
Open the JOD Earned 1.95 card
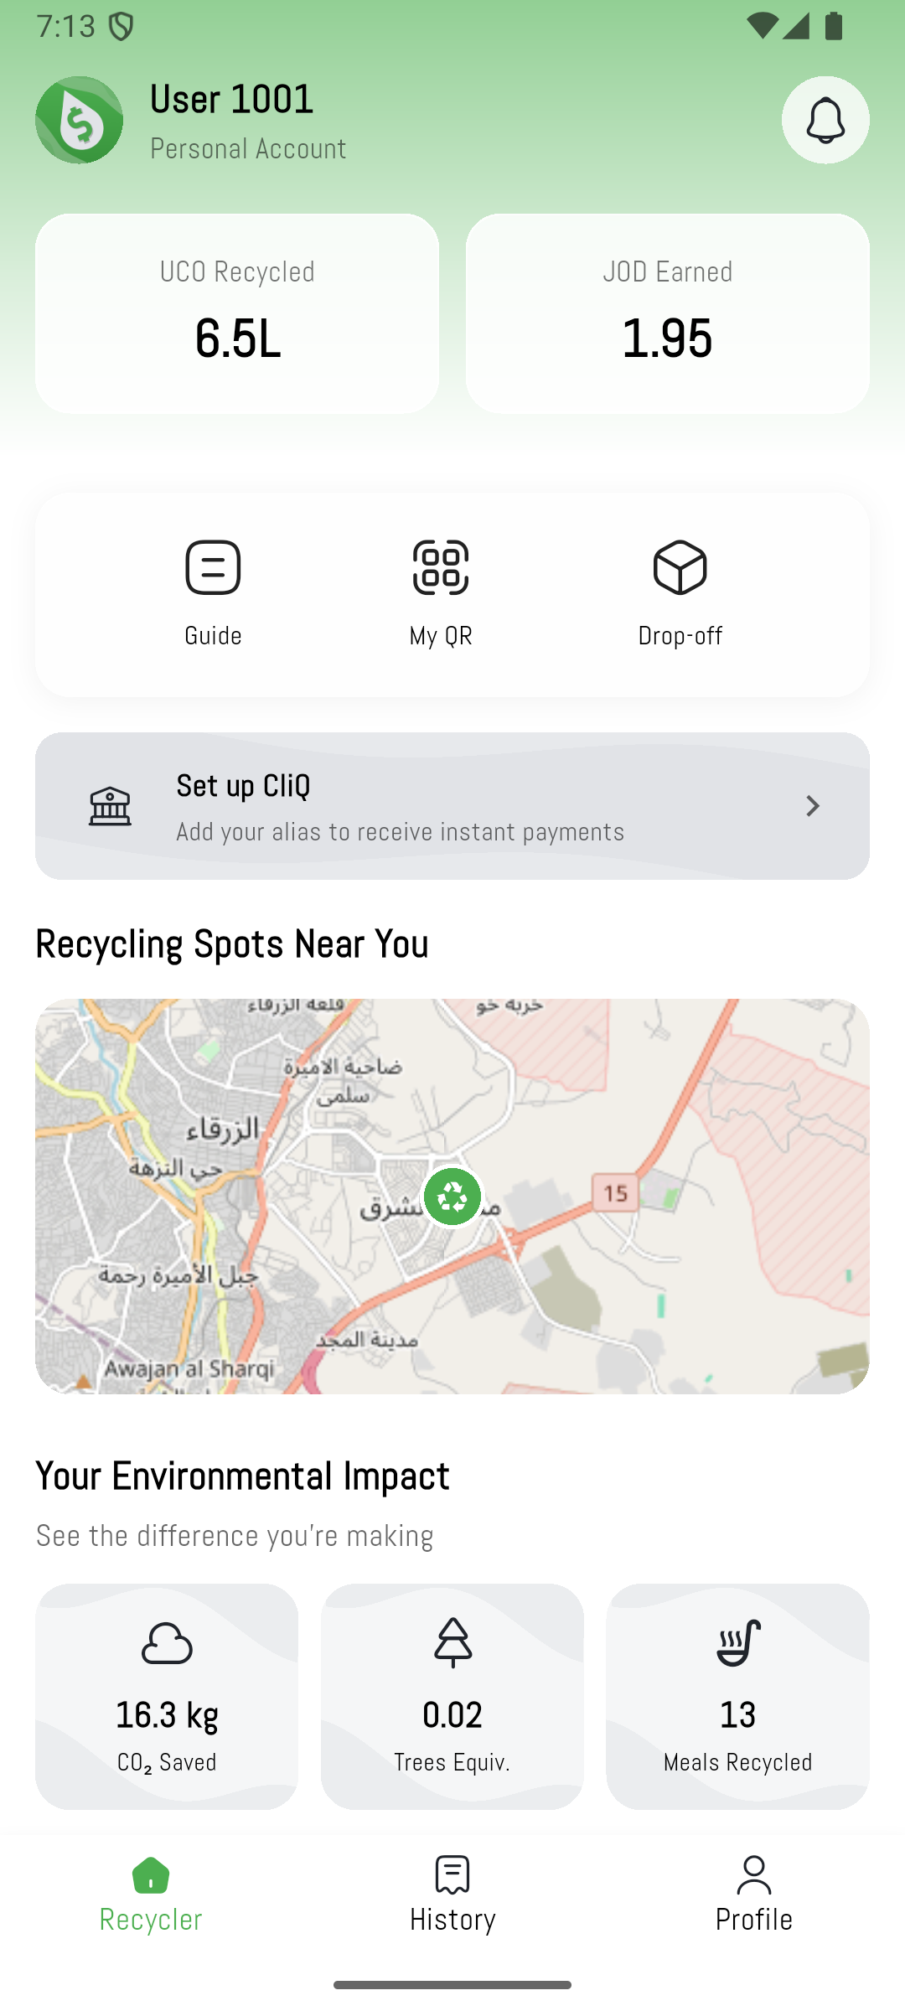(667, 313)
